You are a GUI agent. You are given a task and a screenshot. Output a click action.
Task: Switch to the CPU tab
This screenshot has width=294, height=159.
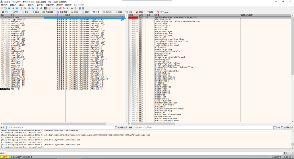click(5, 12)
